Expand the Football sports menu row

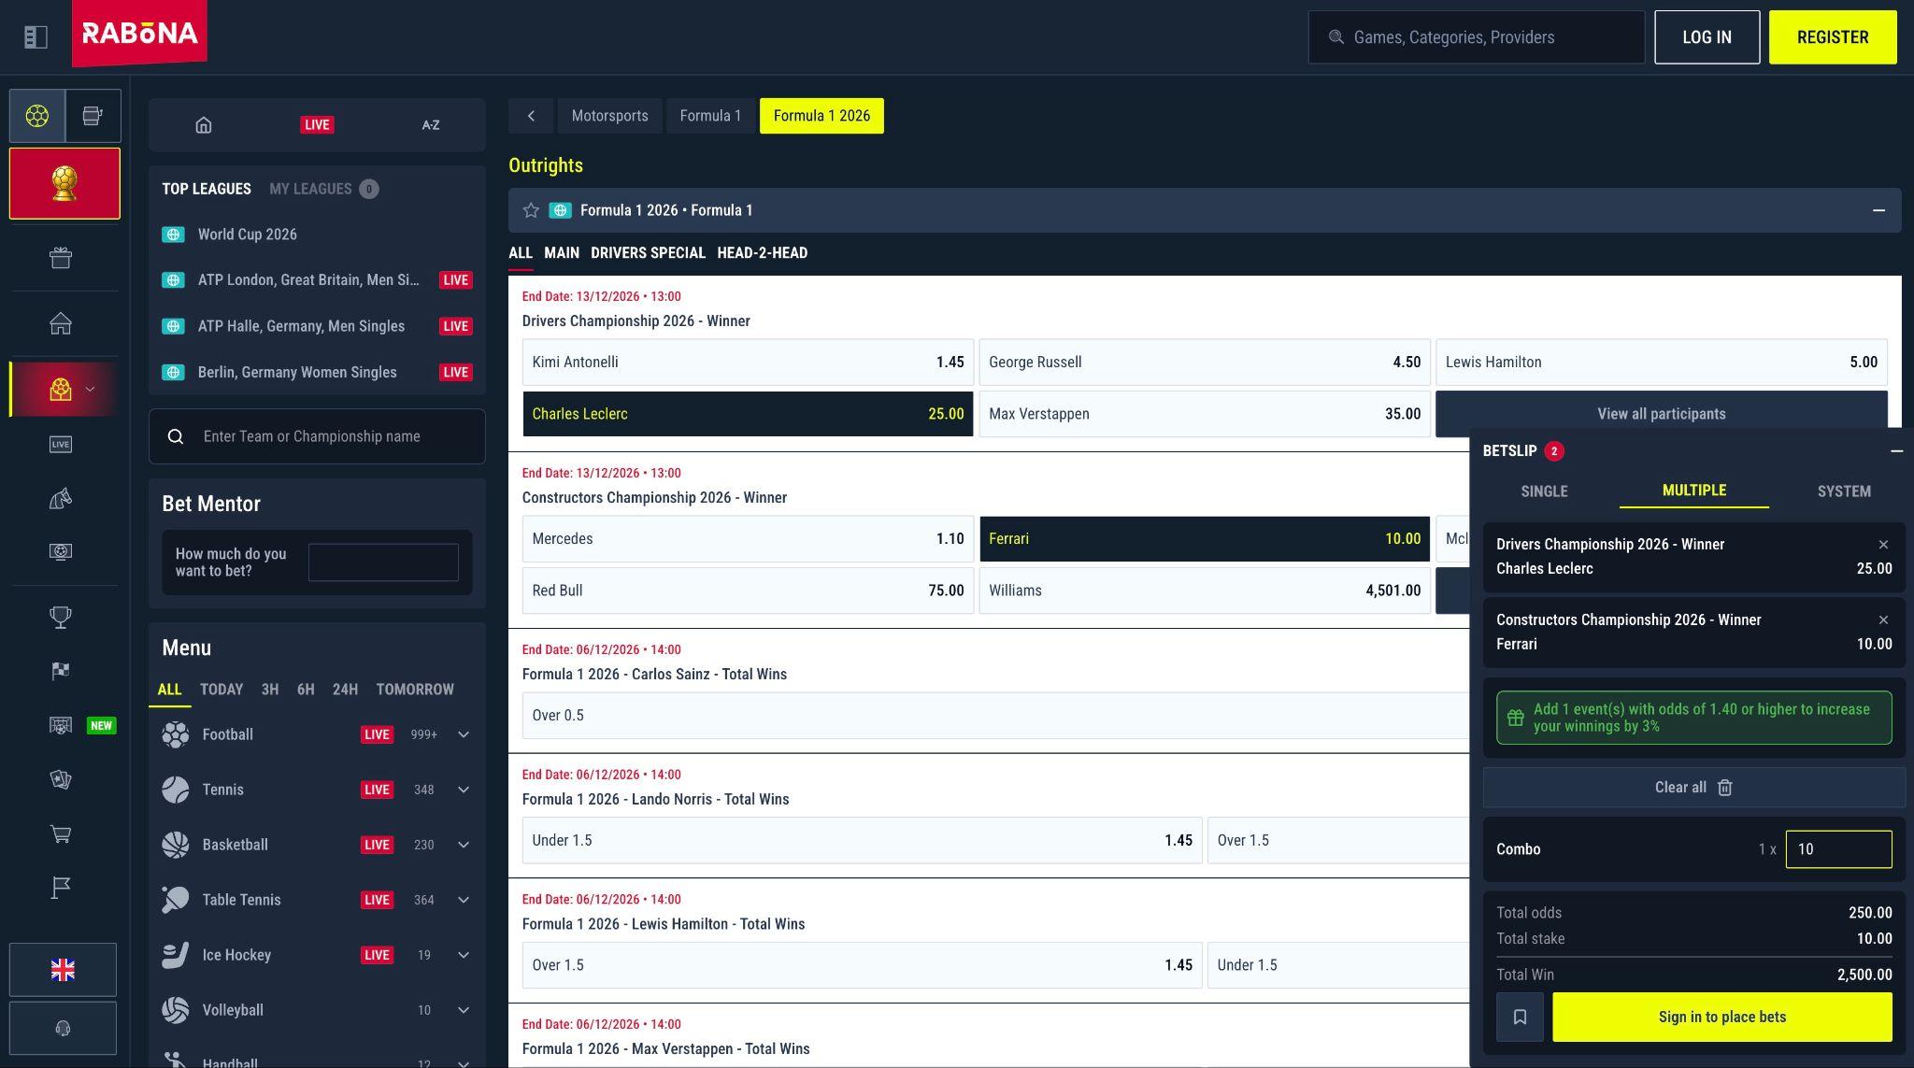coord(317,734)
